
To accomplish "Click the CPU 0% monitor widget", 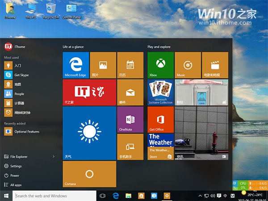I will pos(243,185).
